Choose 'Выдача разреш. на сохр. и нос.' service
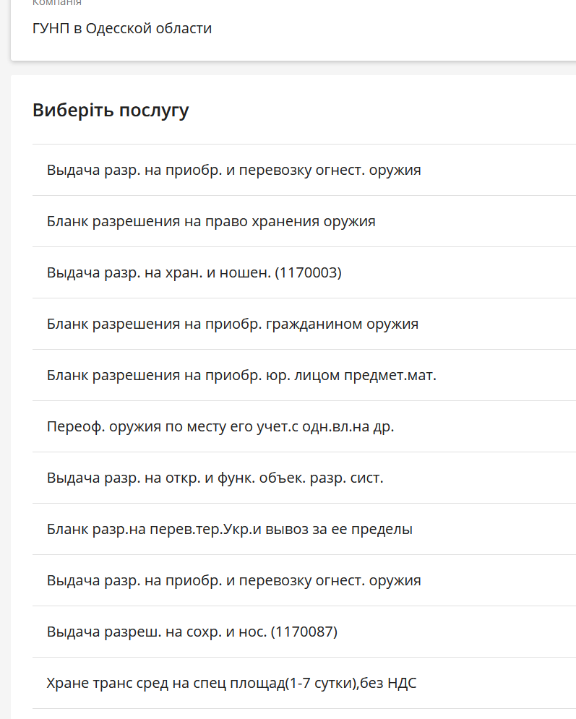This screenshot has height=719, width=576. pyautogui.click(x=192, y=632)
